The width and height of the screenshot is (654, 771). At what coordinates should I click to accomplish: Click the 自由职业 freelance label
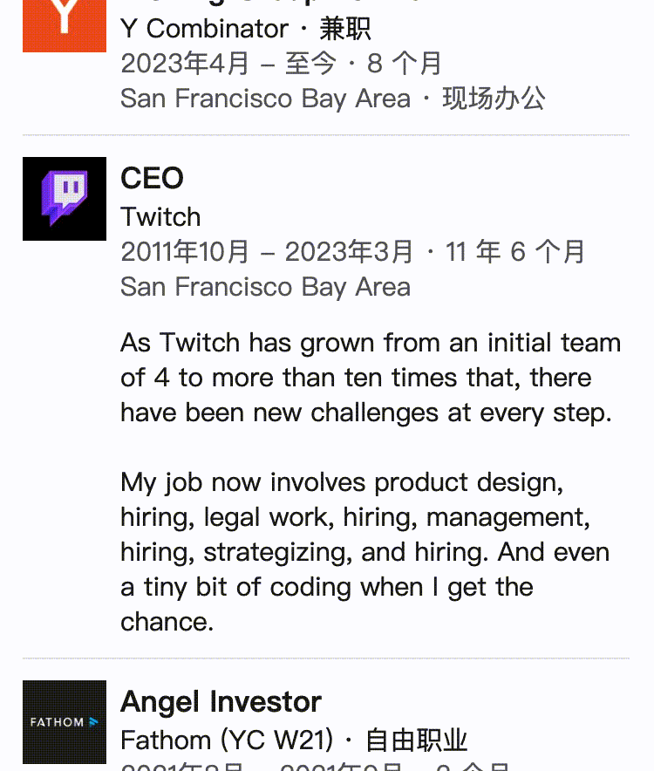(417, 740)
